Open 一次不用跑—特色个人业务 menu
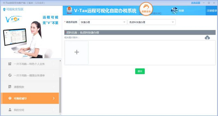 (x=30, y=64)
